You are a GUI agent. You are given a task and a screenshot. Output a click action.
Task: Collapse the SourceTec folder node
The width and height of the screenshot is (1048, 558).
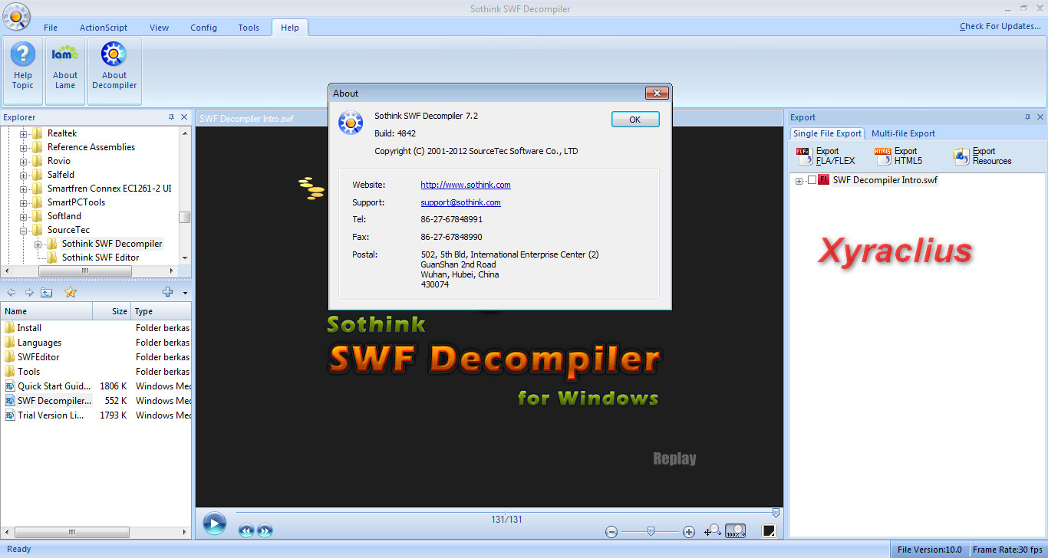tap(24, 230)
